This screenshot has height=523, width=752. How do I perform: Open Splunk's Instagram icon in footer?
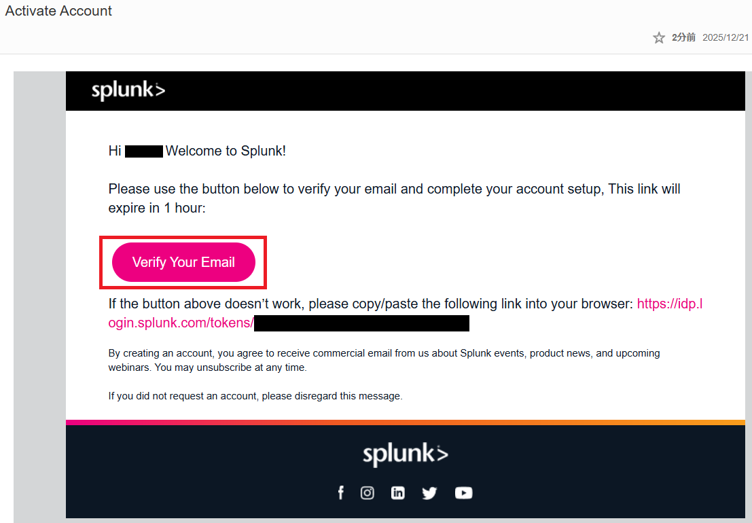[x=368, y=493]
